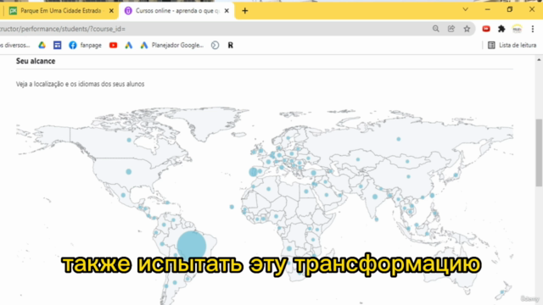Click the Japan bubble on the map

pyautogui.click(x=456, y=175)
